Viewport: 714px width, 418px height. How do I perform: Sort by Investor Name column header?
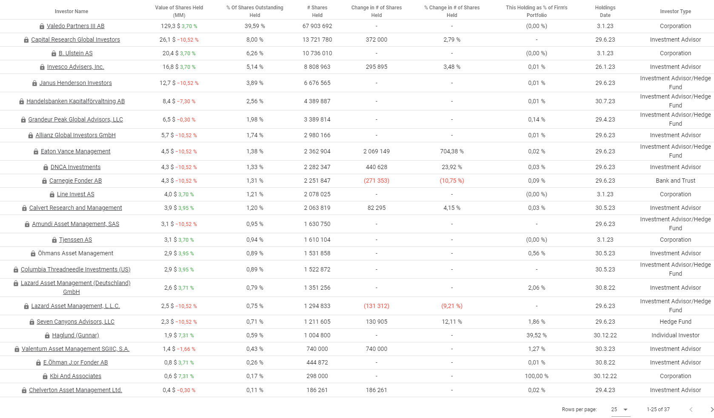71,11
